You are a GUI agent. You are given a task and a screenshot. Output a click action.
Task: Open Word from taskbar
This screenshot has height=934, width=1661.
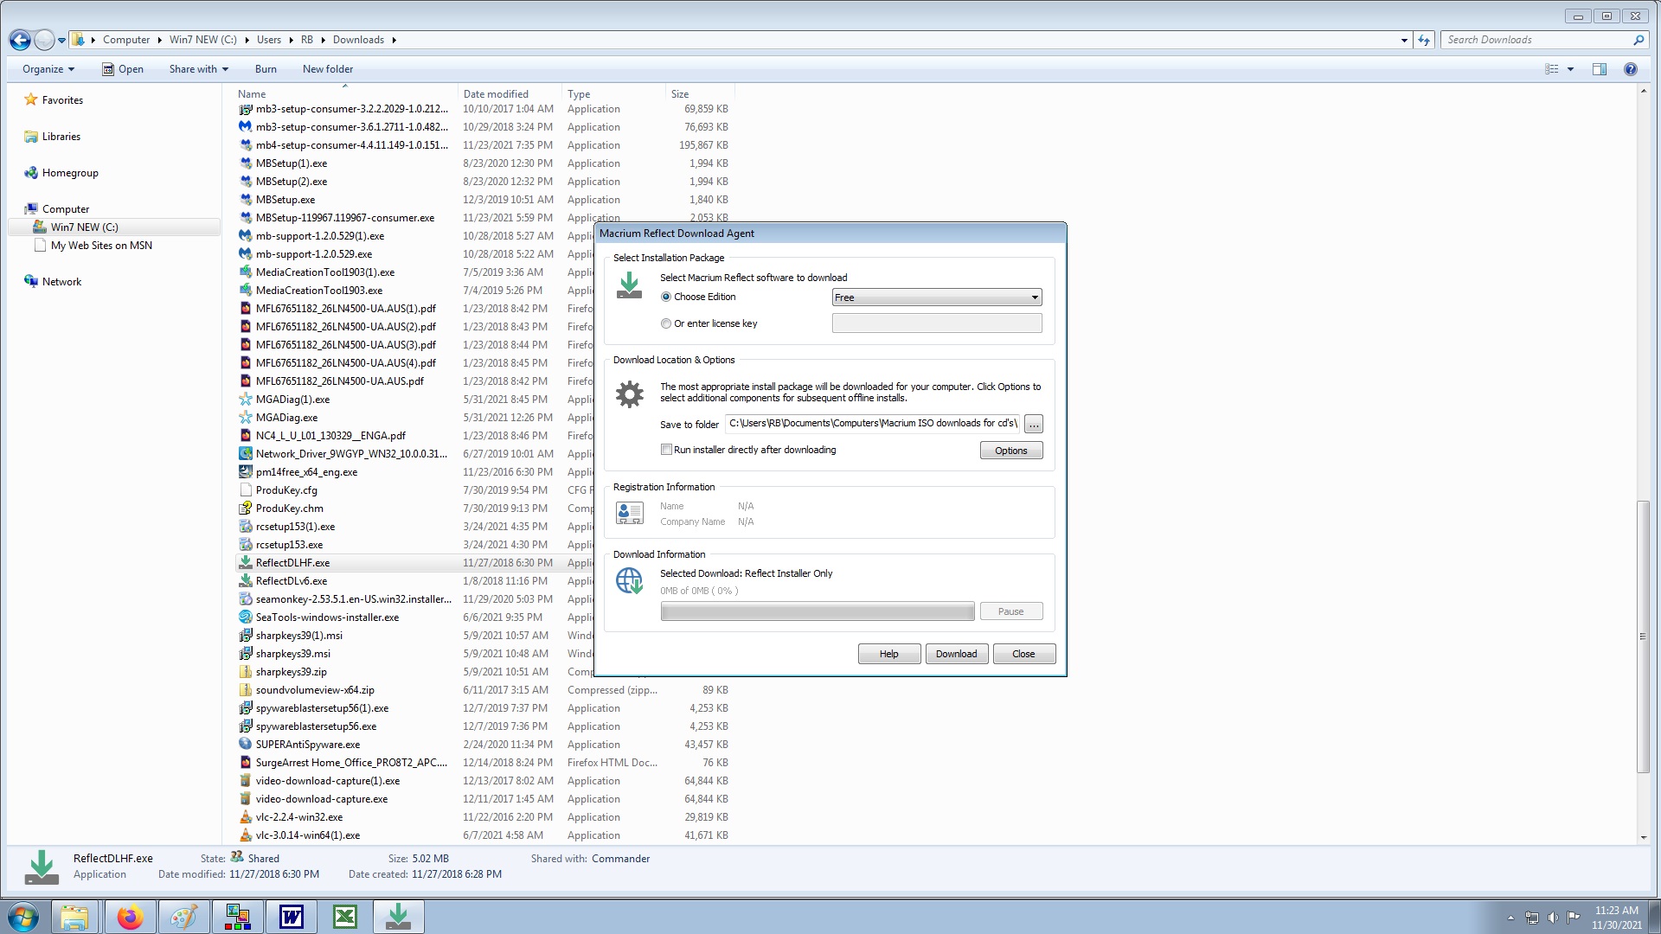tap(292, 918)
